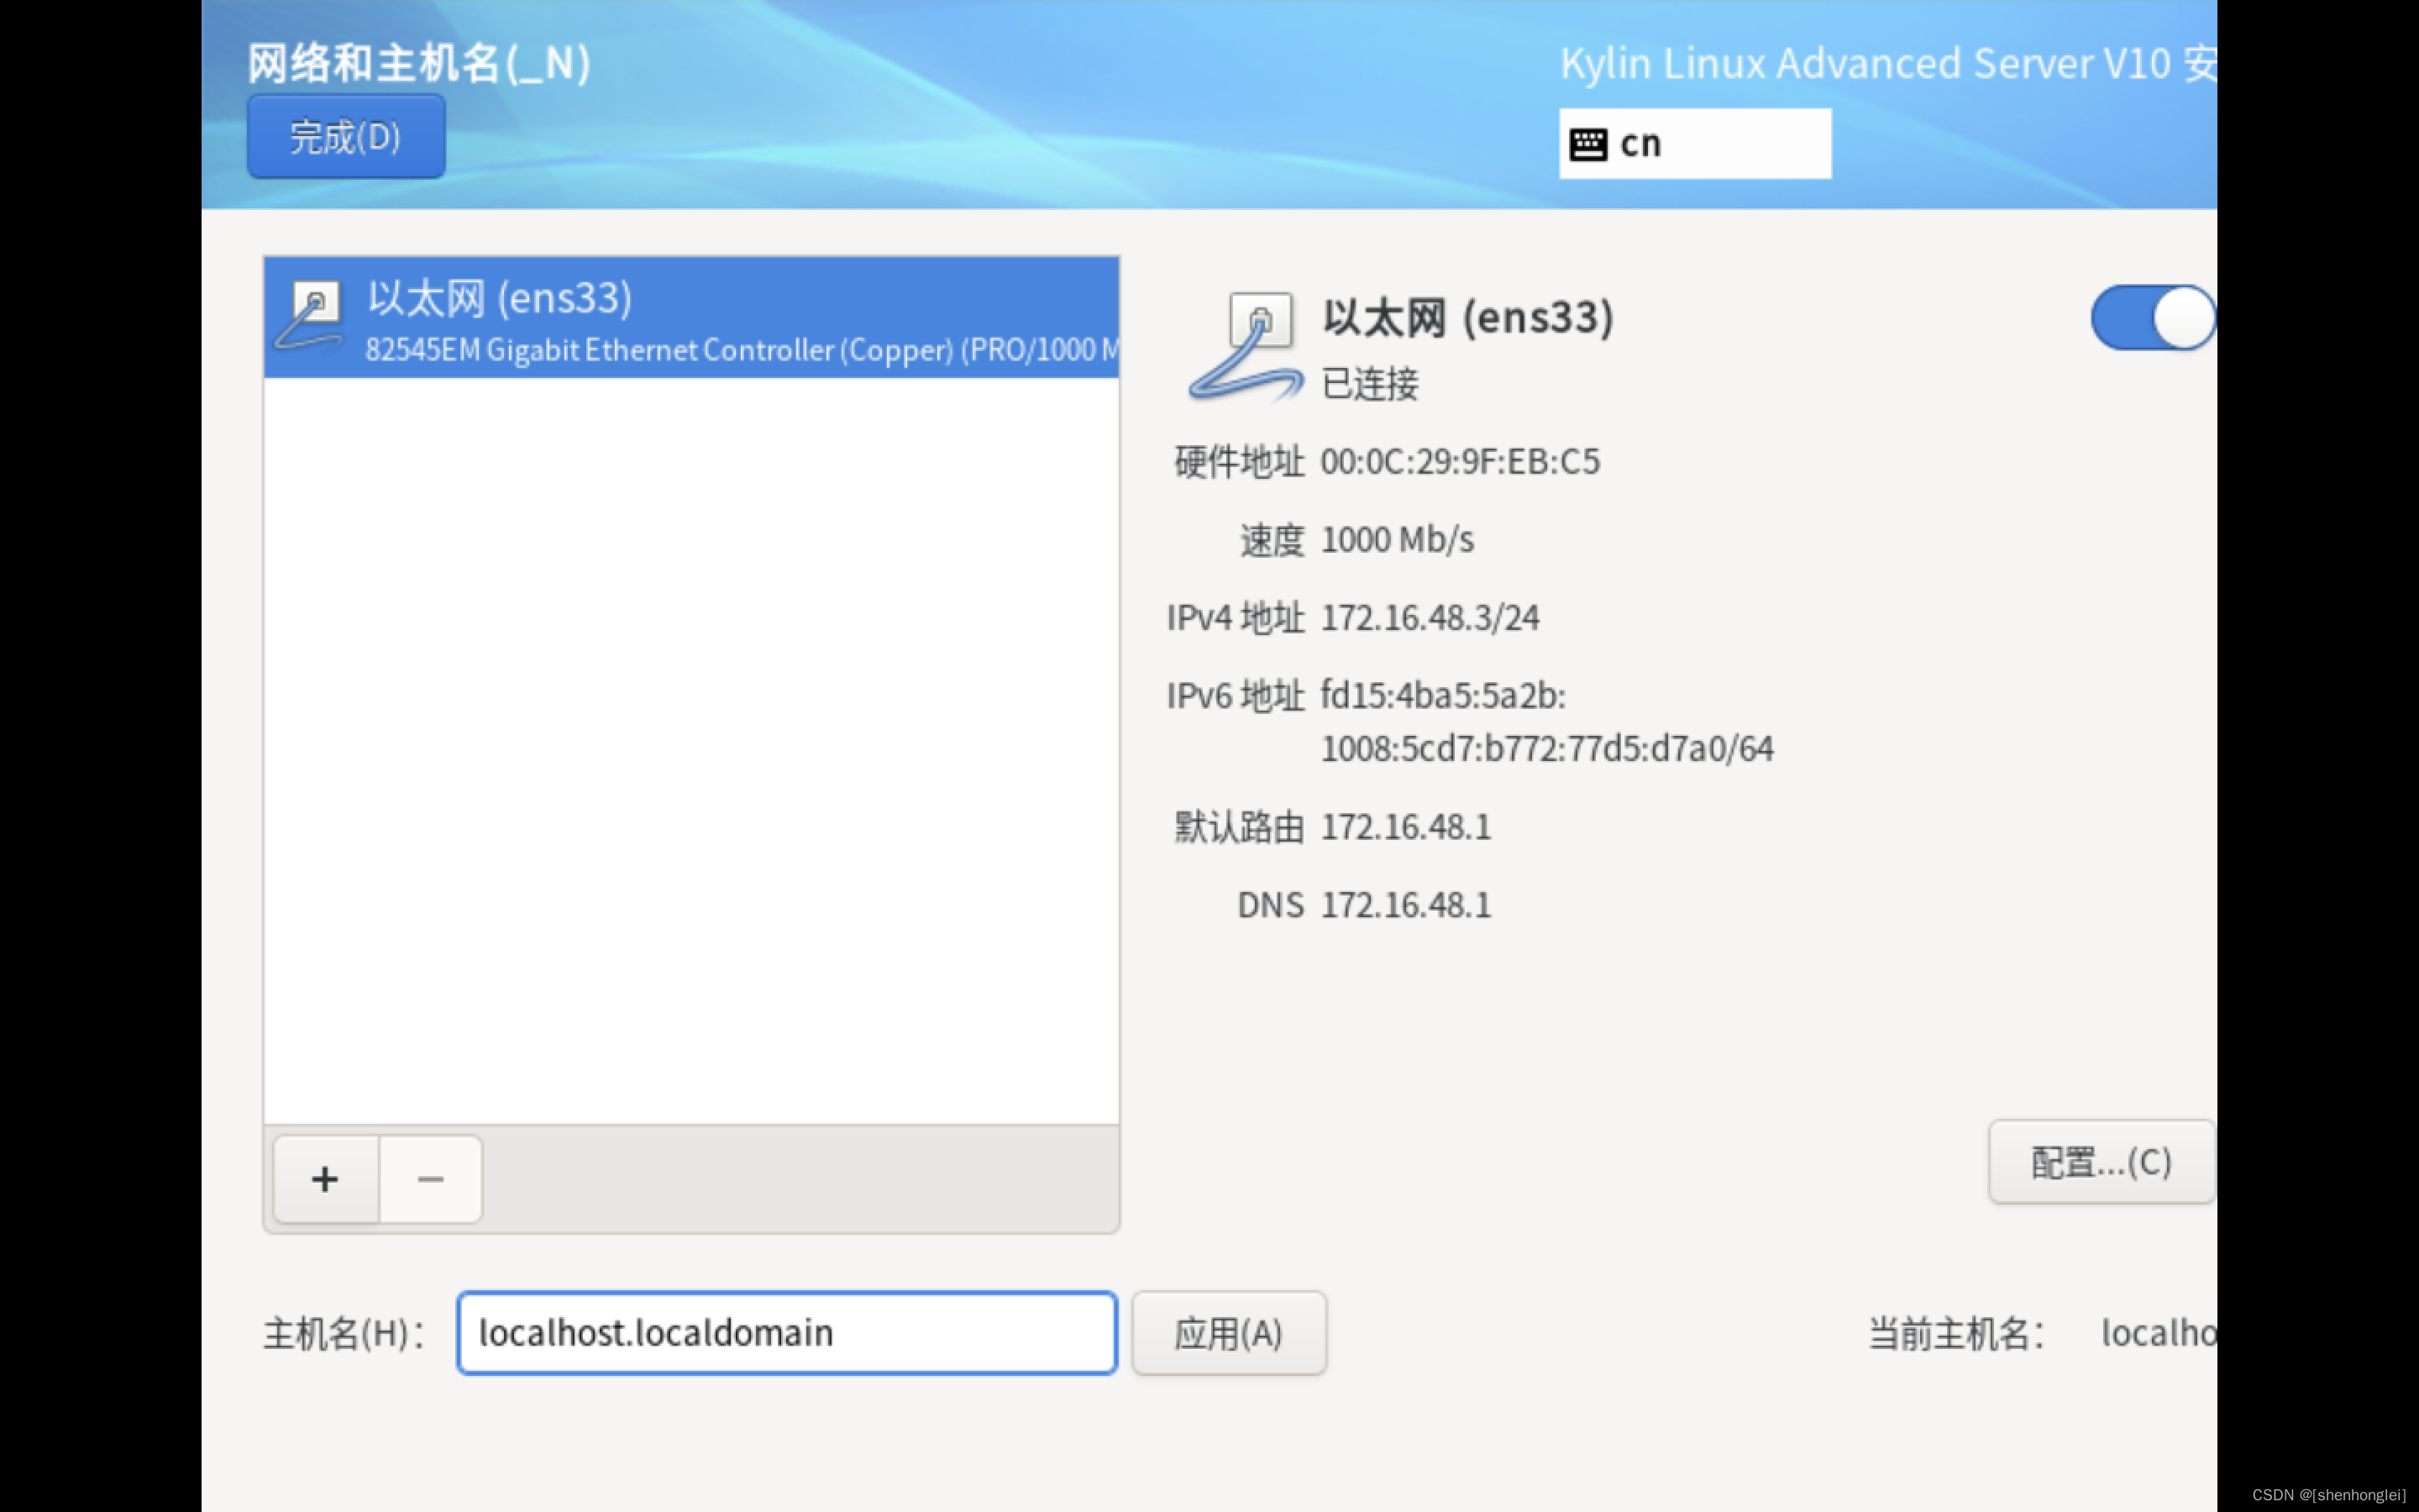This screenshot has height=1512, width=2419.
Task: Click the keyboard icon next to cn
Action: pos(1587,145)
